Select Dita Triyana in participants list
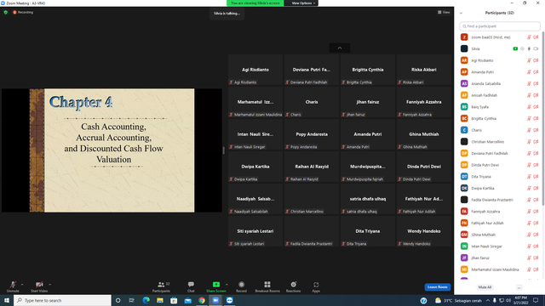Screen dimensions: 545x306 click(x=500, y=177)
